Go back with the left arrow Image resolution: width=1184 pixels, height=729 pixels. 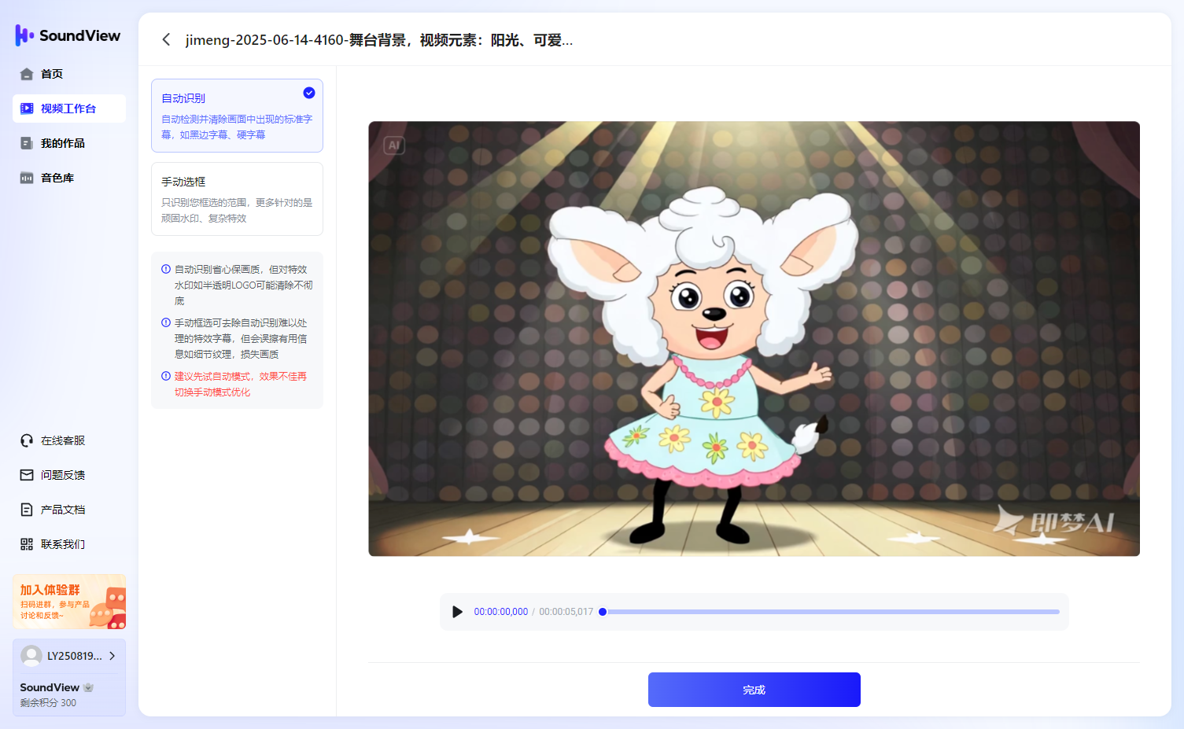(166, 39)
